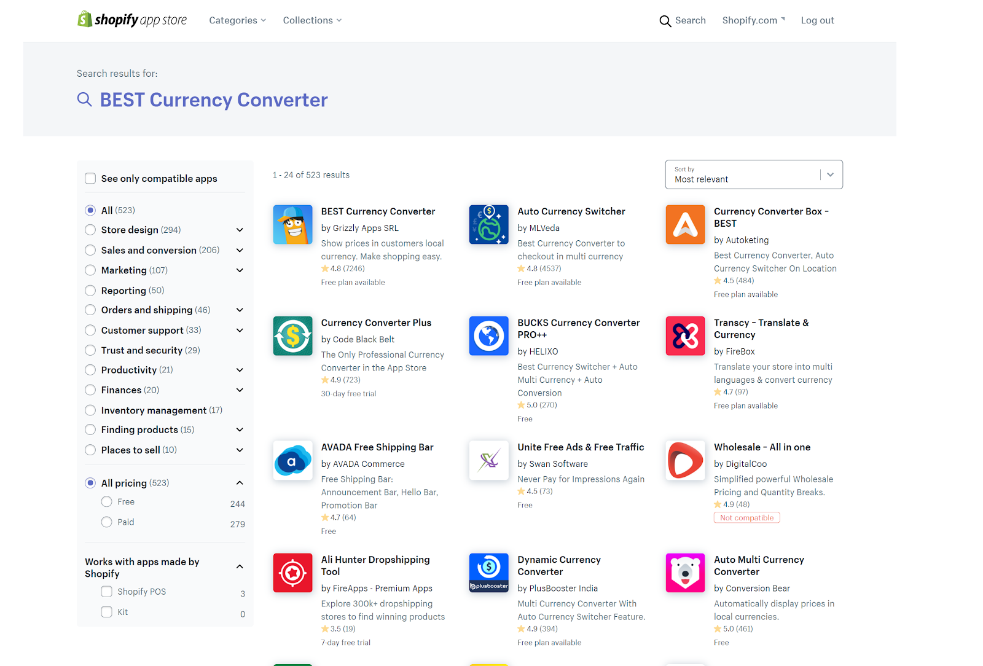This screenshot has width=983, height=666.
Task: Select Sales and conversion radio button
Action: 90,250
